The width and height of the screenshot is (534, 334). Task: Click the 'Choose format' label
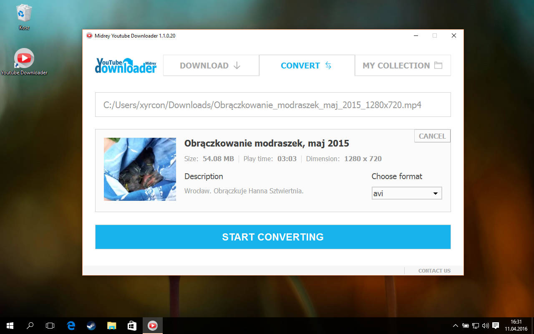point(397,176)
